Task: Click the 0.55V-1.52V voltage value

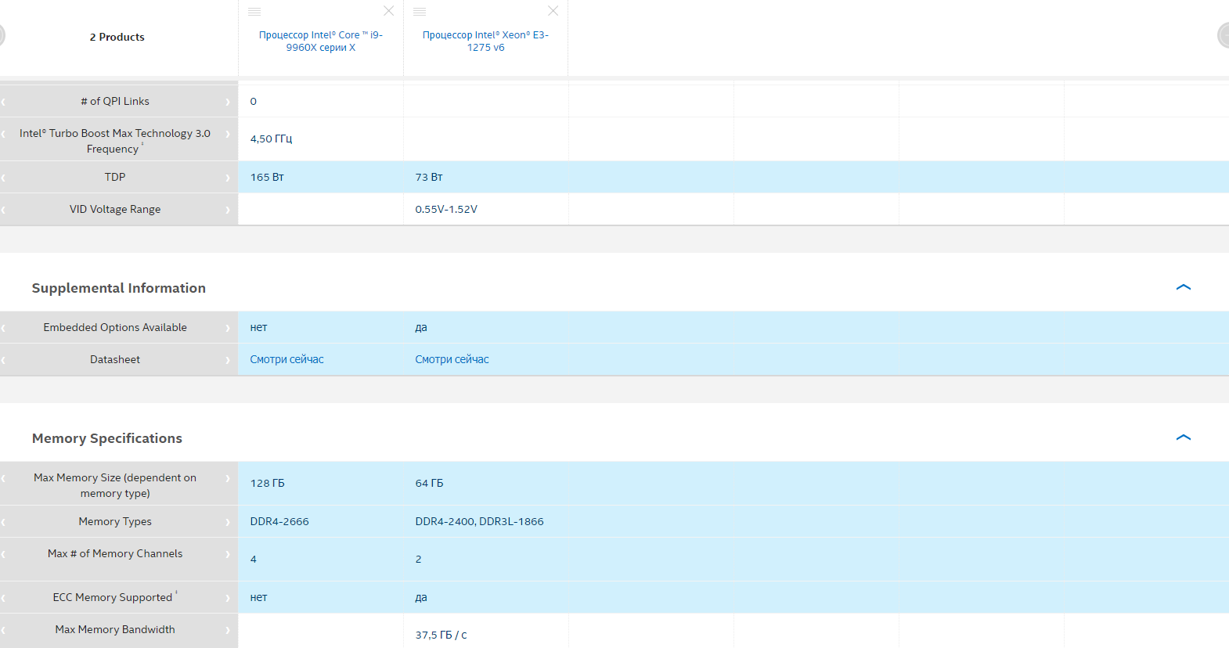Action: 446,209
